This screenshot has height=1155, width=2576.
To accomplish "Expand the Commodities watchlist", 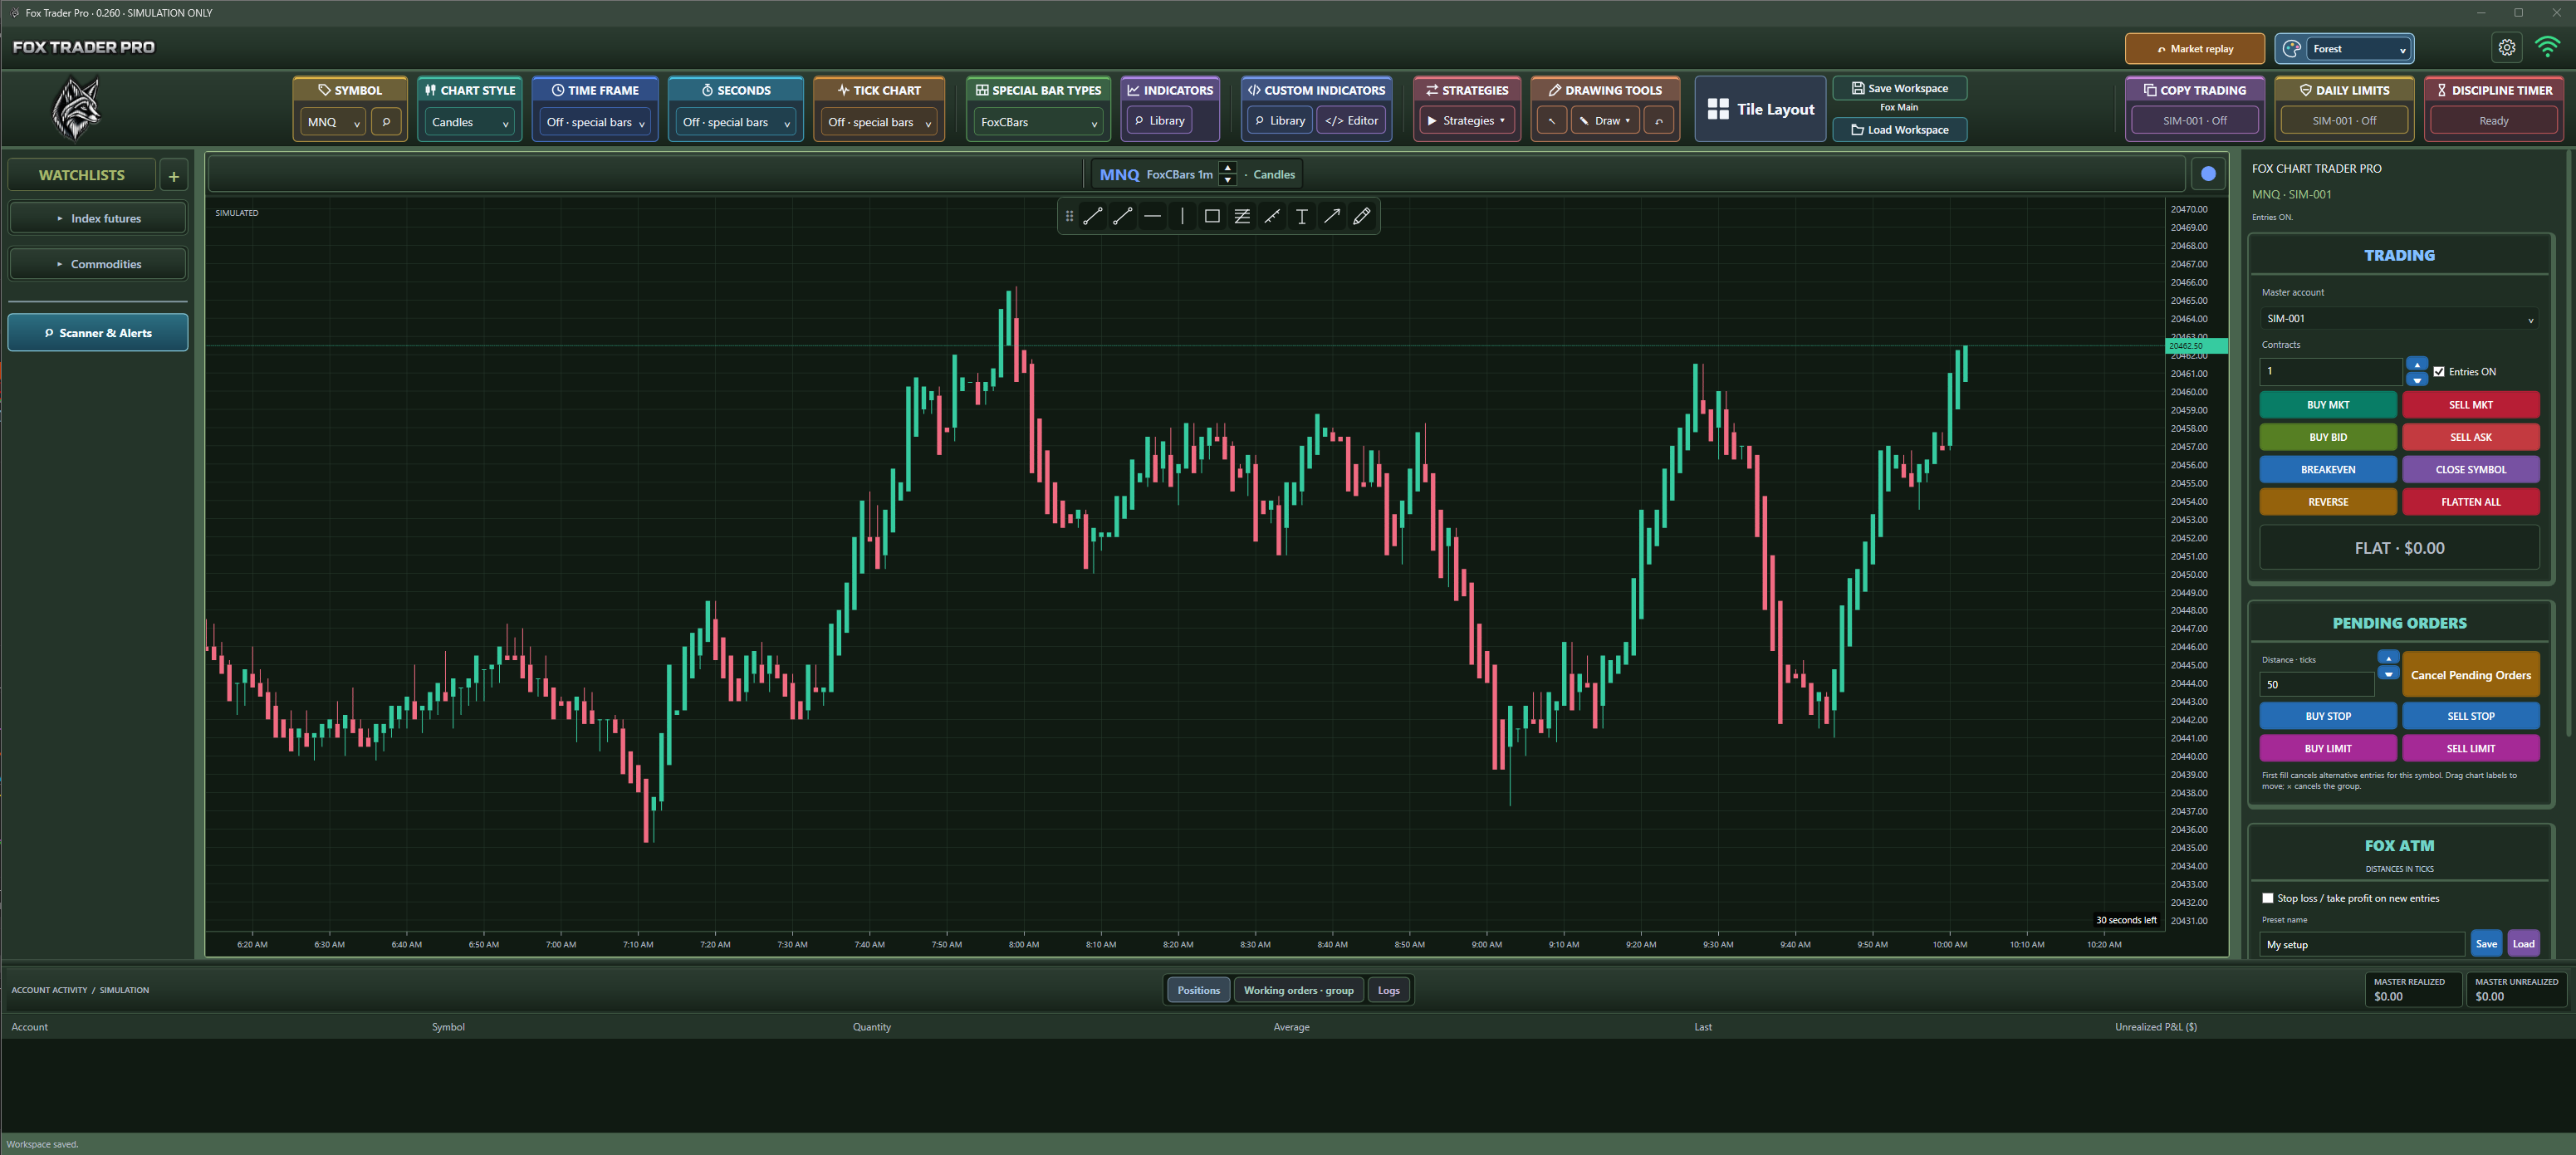I will [x=98, y=264].
